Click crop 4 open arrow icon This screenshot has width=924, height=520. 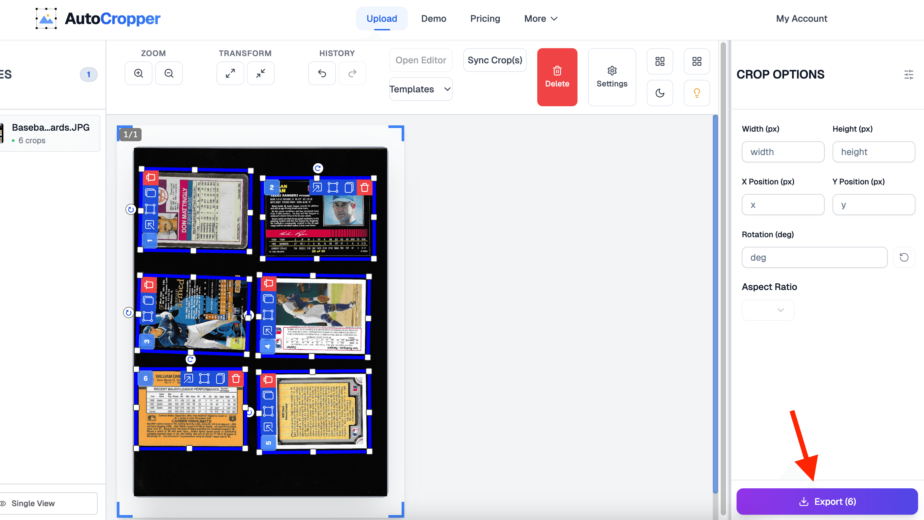[x=268, y=330]
